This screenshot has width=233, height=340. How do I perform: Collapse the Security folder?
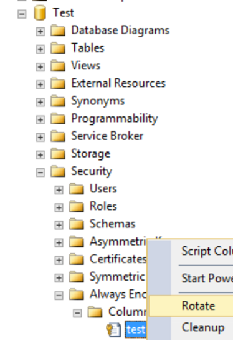pyautogui.click(x=40, y=172)
